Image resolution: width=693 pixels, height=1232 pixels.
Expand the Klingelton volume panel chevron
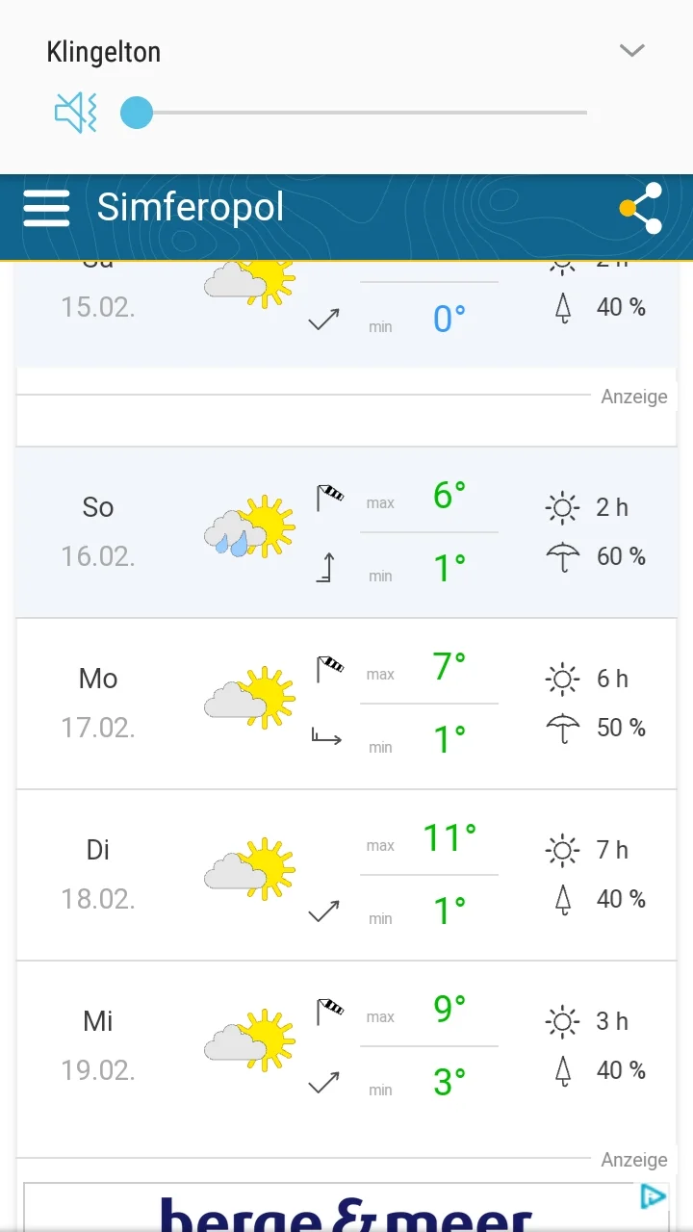pos(631,51)
